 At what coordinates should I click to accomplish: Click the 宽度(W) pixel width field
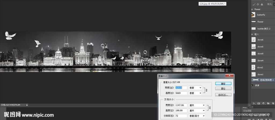coord(181,88)
